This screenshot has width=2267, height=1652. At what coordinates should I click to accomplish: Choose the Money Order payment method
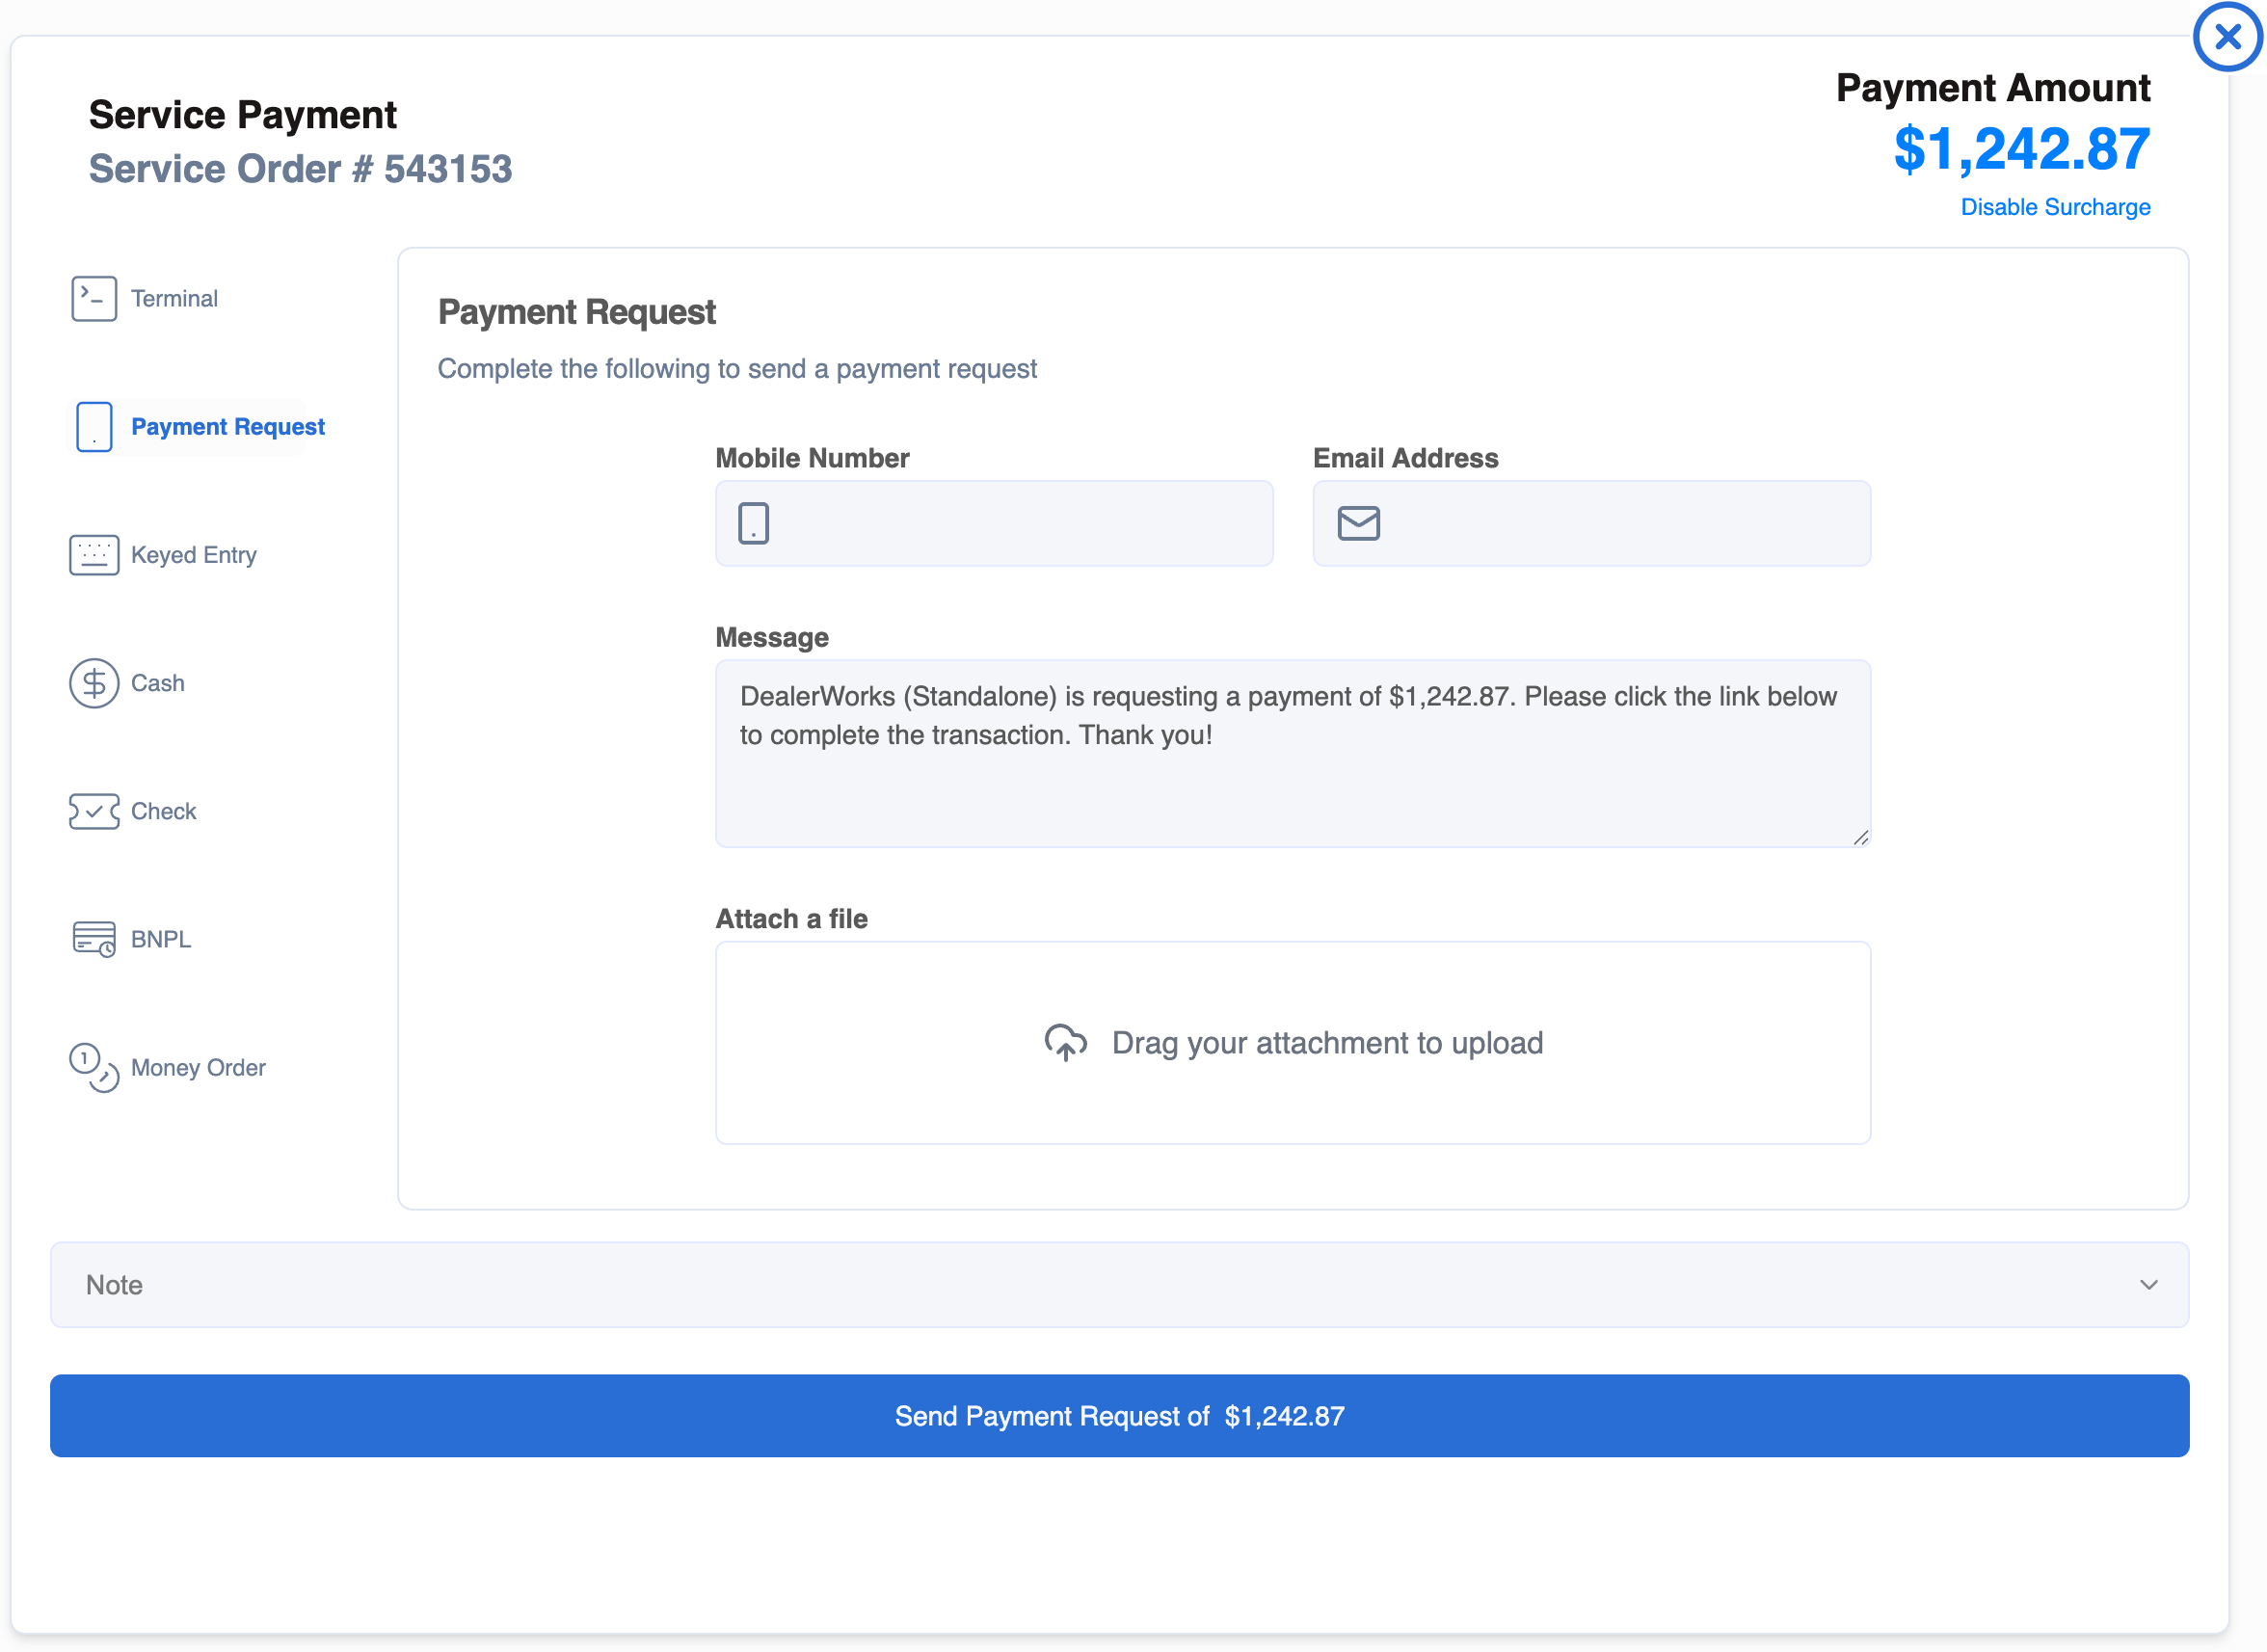point(198,1068)
